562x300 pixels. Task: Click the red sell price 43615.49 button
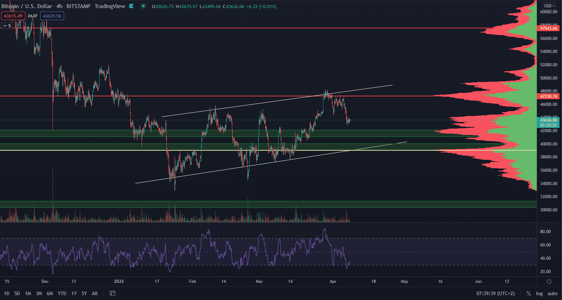tap(13, 16)
